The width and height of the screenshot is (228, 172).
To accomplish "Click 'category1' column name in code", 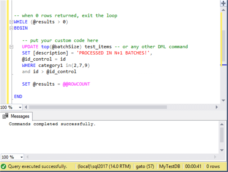I will (x=51, y=65).
